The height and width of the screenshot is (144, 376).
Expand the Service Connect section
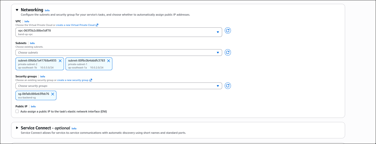click(x=17, y=128)
